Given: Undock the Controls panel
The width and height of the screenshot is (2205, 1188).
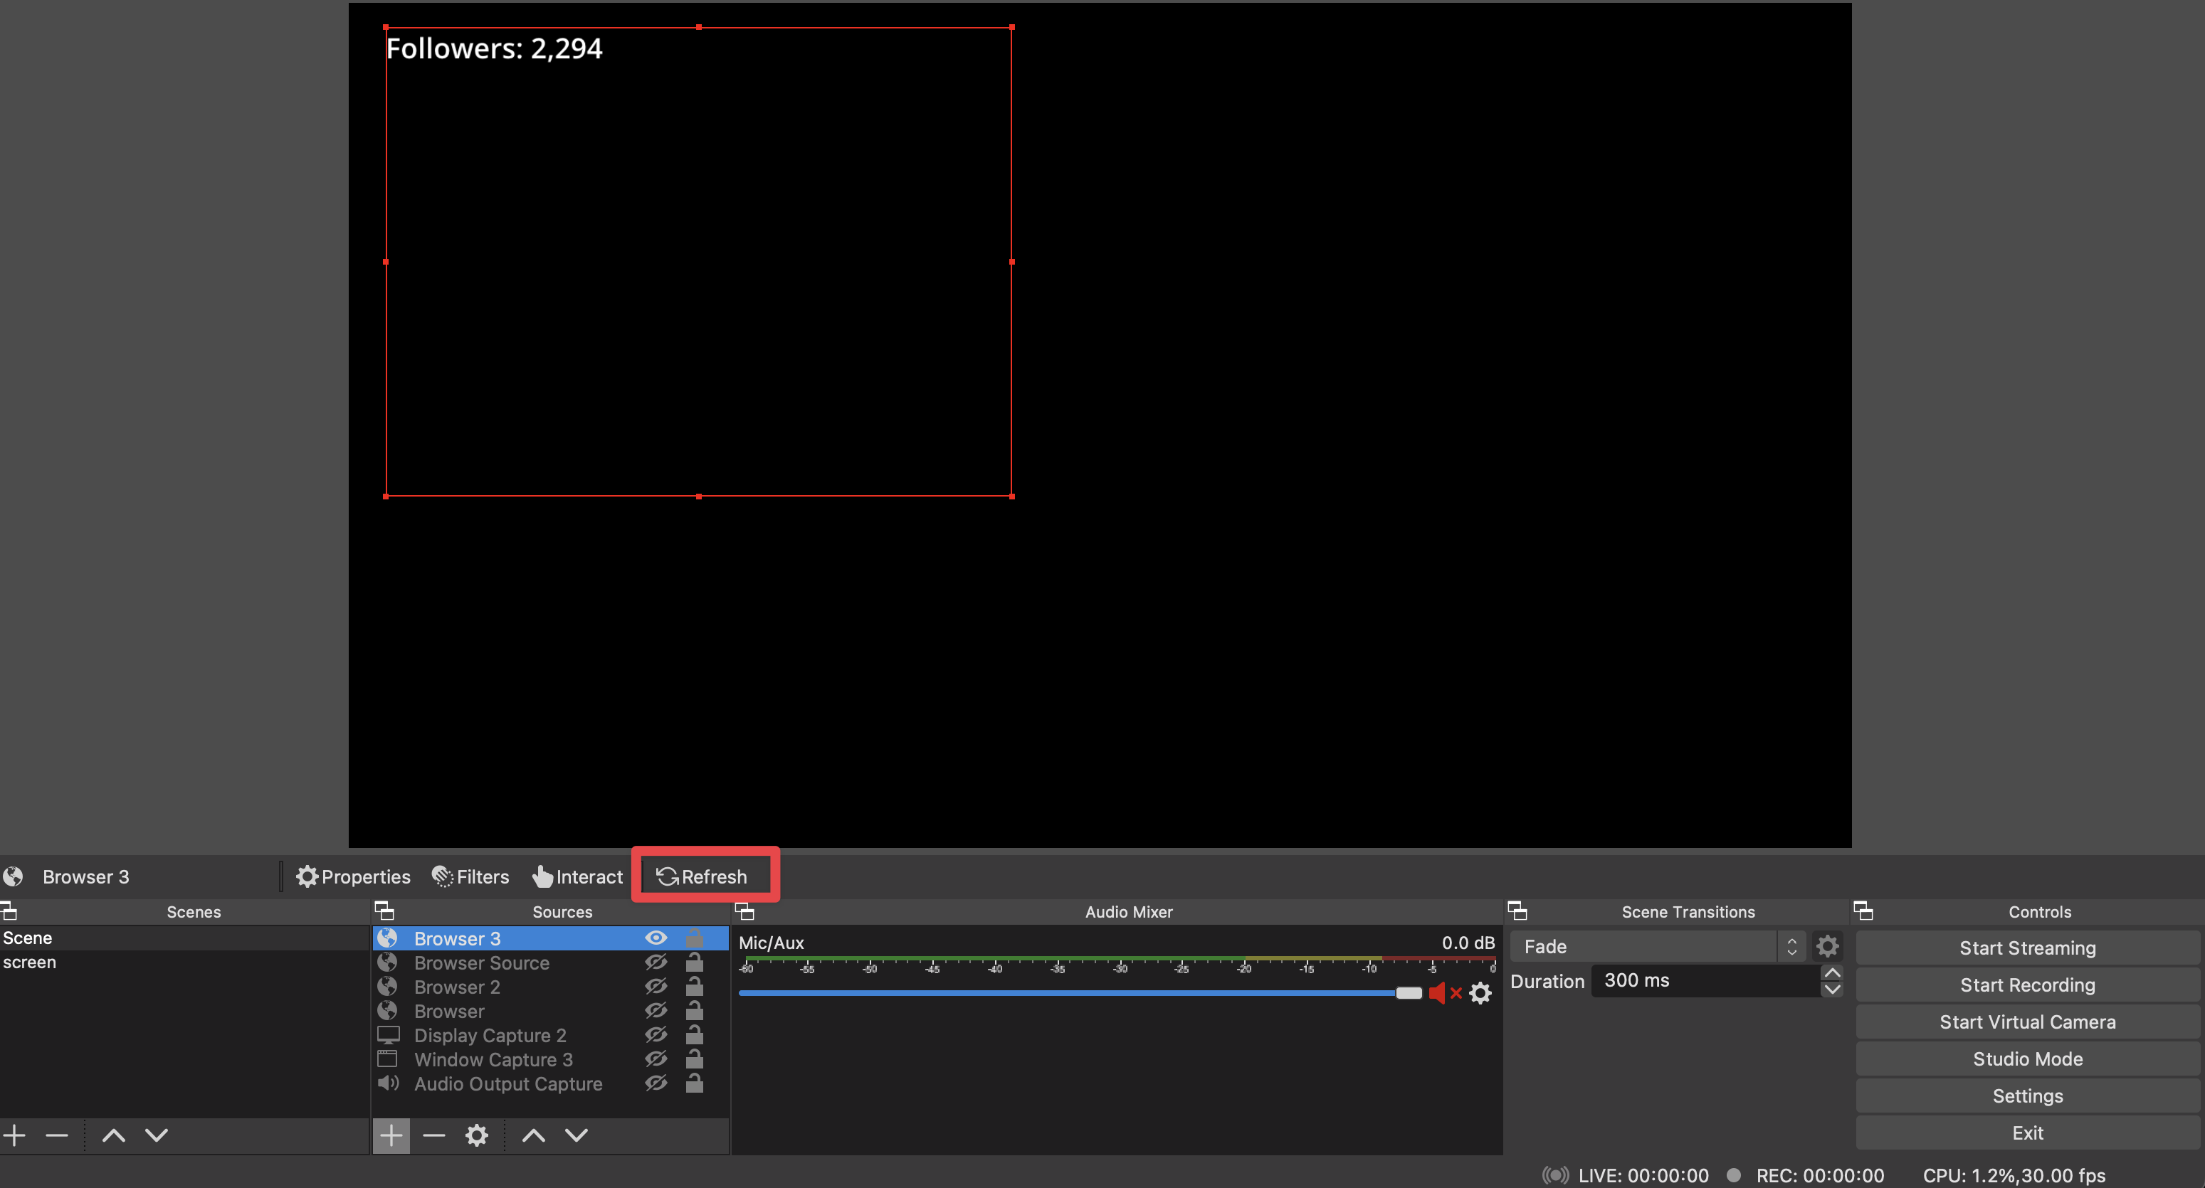Looking at the screenshot, I should (1863, 911).
